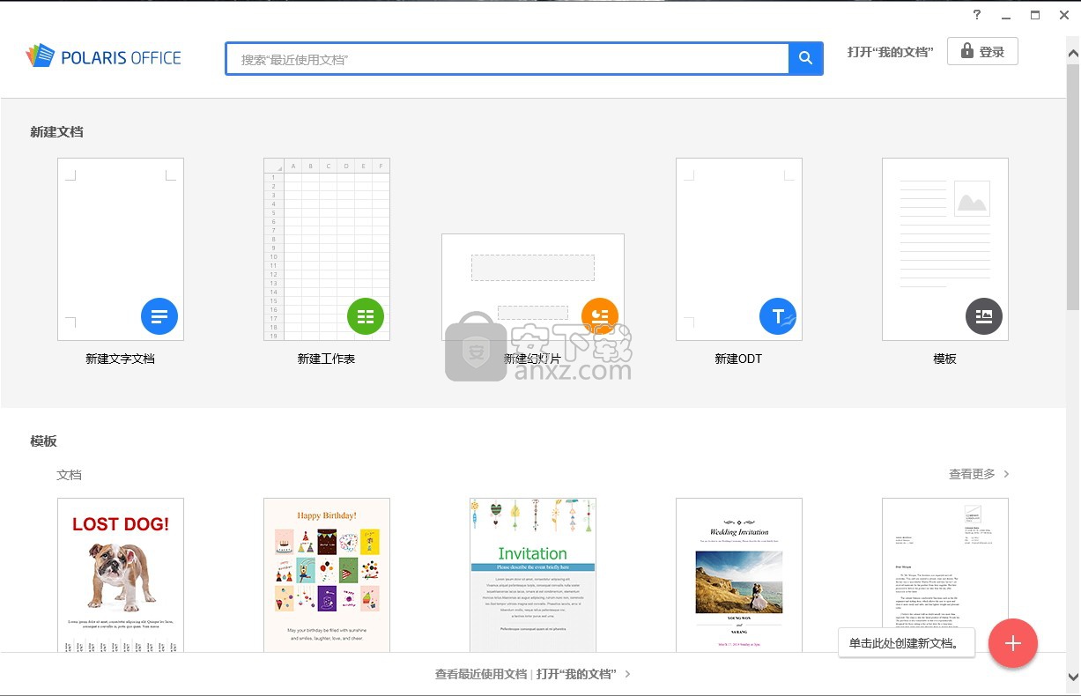Click the 模板 label under thumbnail
This screenshot has width=1081, height=696.
945,359
